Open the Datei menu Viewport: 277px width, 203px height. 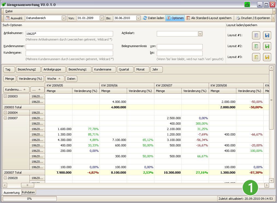point(9,11)
